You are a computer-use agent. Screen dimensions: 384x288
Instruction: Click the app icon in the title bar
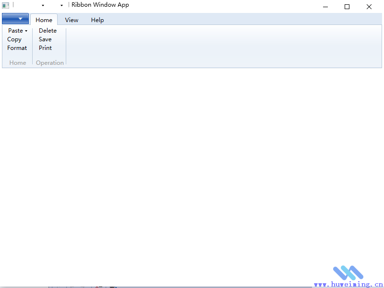click(6, 5)
